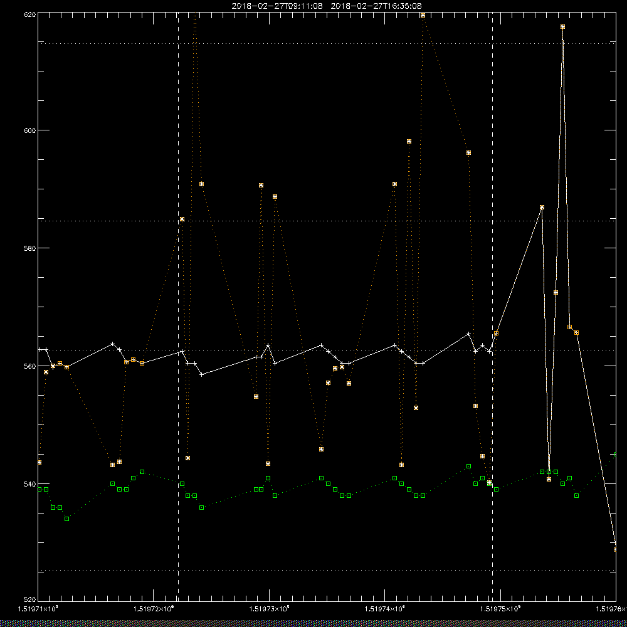The width and height of the screenshot is (627, 627).
Task: Click the x-axis label 1.51971×10⁹
Action: coord(38,609)
